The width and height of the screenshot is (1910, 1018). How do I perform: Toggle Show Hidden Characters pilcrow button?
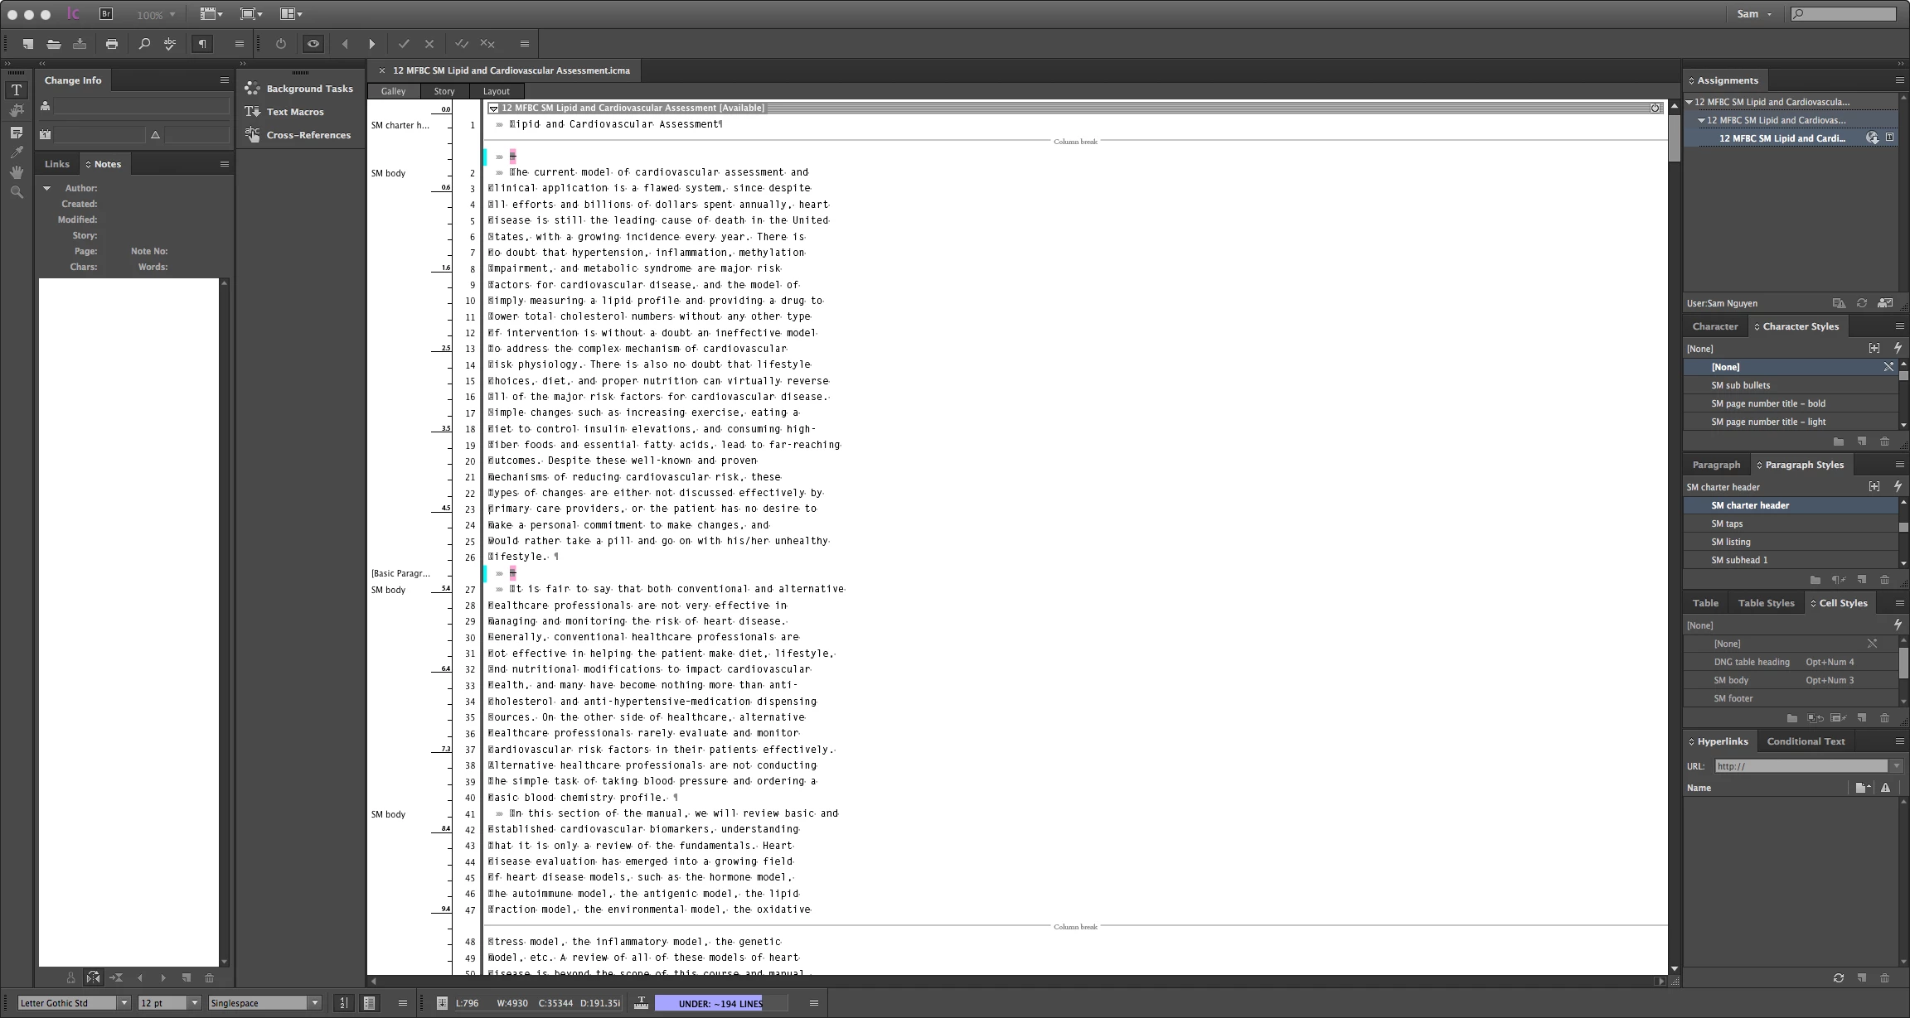pyautogui.click(x=202, y=44)
